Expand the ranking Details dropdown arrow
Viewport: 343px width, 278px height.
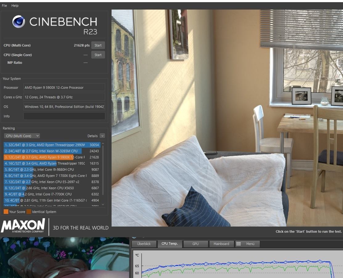(x=102, y=136)
